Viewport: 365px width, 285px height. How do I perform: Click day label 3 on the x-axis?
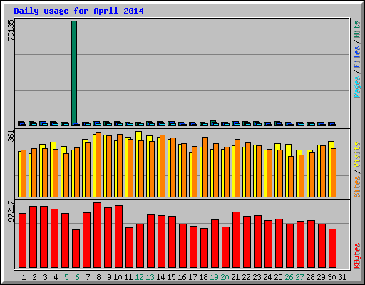[45, 277]
